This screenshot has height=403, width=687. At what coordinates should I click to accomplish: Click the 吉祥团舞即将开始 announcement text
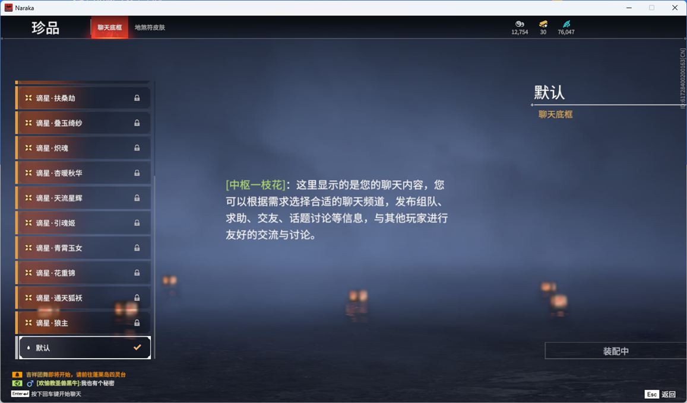[76, 375]
